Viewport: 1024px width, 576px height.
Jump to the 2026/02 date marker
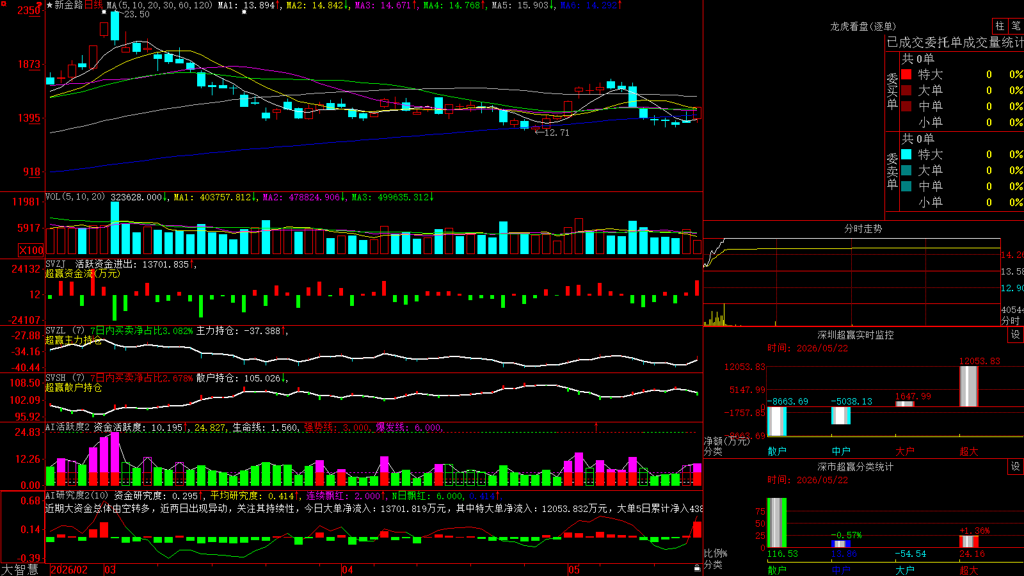(x=69, y=570)
